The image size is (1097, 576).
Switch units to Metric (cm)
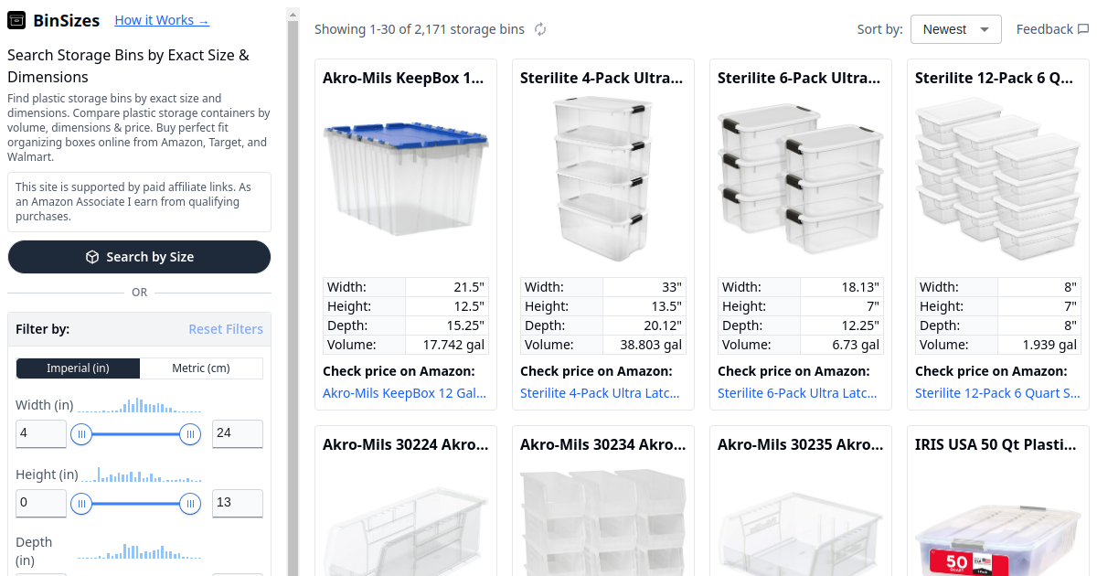coord(201,368)
